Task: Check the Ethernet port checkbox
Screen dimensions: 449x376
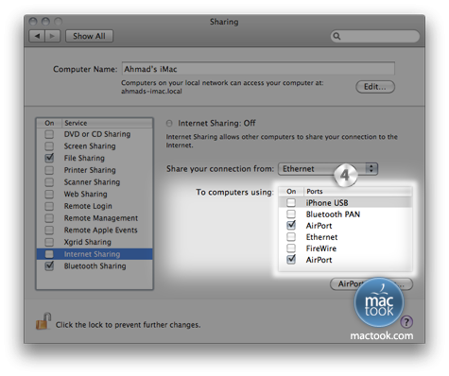Action: pos(291,237)
